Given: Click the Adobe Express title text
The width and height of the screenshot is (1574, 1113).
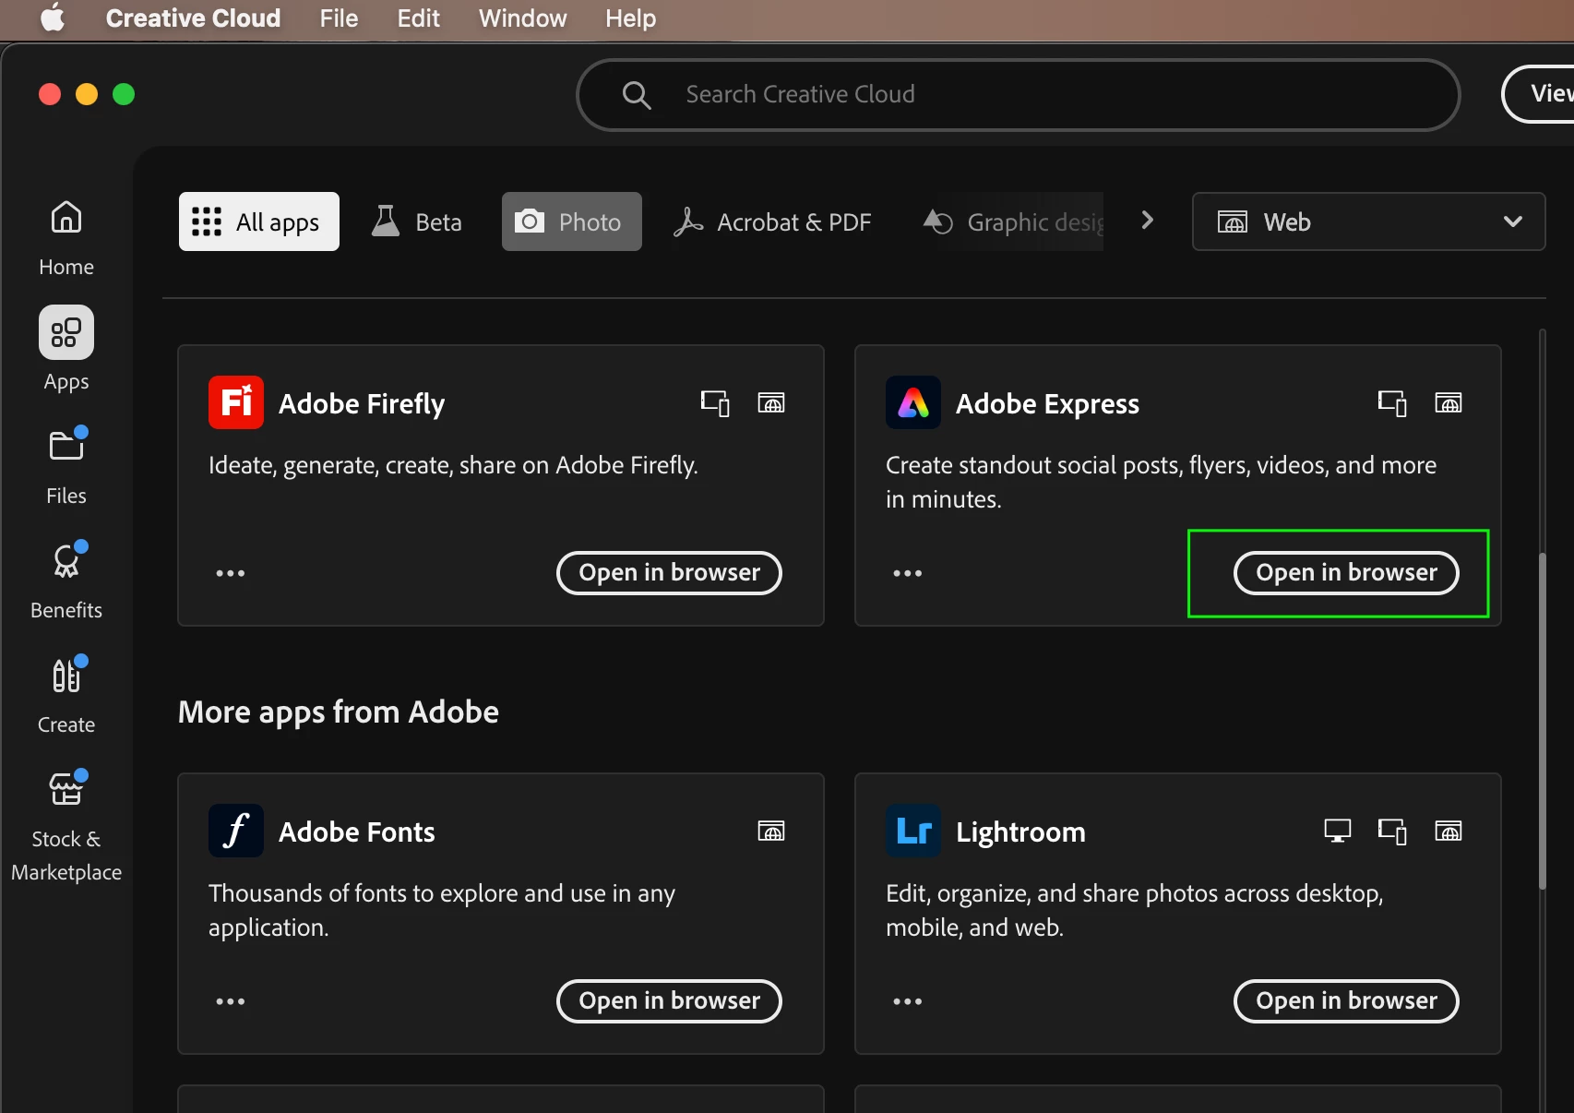Looking at the screenshot, I should coord(1047,403).
